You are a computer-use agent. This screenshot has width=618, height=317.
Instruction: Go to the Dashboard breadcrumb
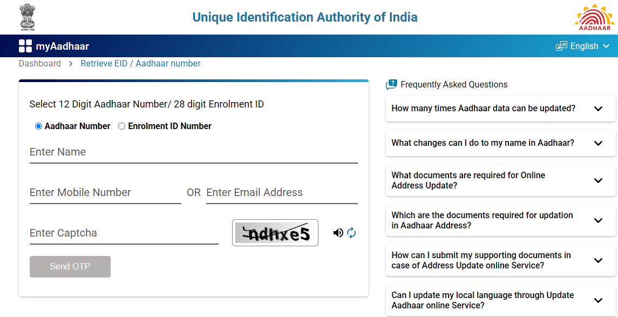tap(39, 63)
